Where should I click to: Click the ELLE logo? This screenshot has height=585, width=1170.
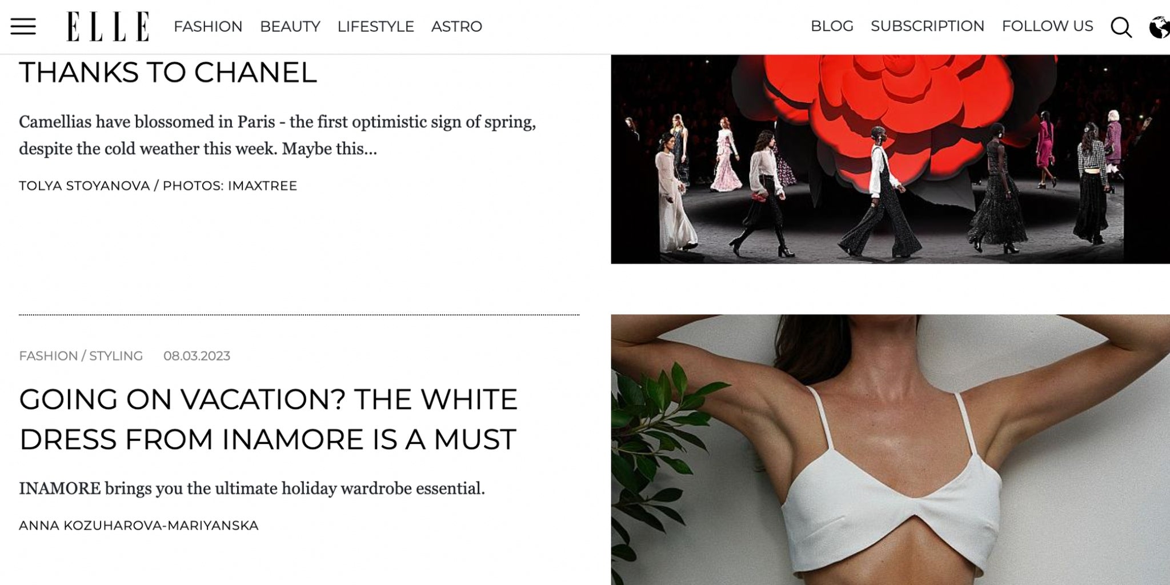coord(108,26)
